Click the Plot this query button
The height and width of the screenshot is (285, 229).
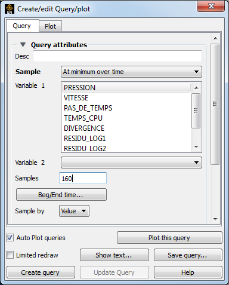(x=169, y=238)
